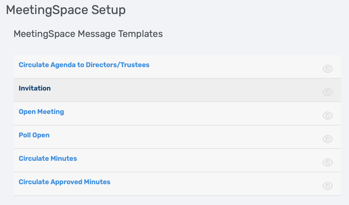Click empty area of the Open Meeting row
Screen dimensions: 349x205
pos(182,113)
